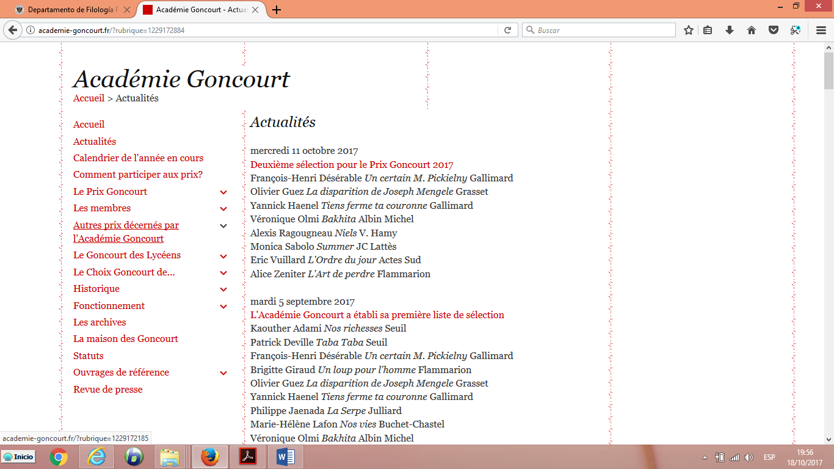The height and width of the screenshot is (469, 834).
Task: Click the vertical scrollbar down arrow
Action: point(829,438)
